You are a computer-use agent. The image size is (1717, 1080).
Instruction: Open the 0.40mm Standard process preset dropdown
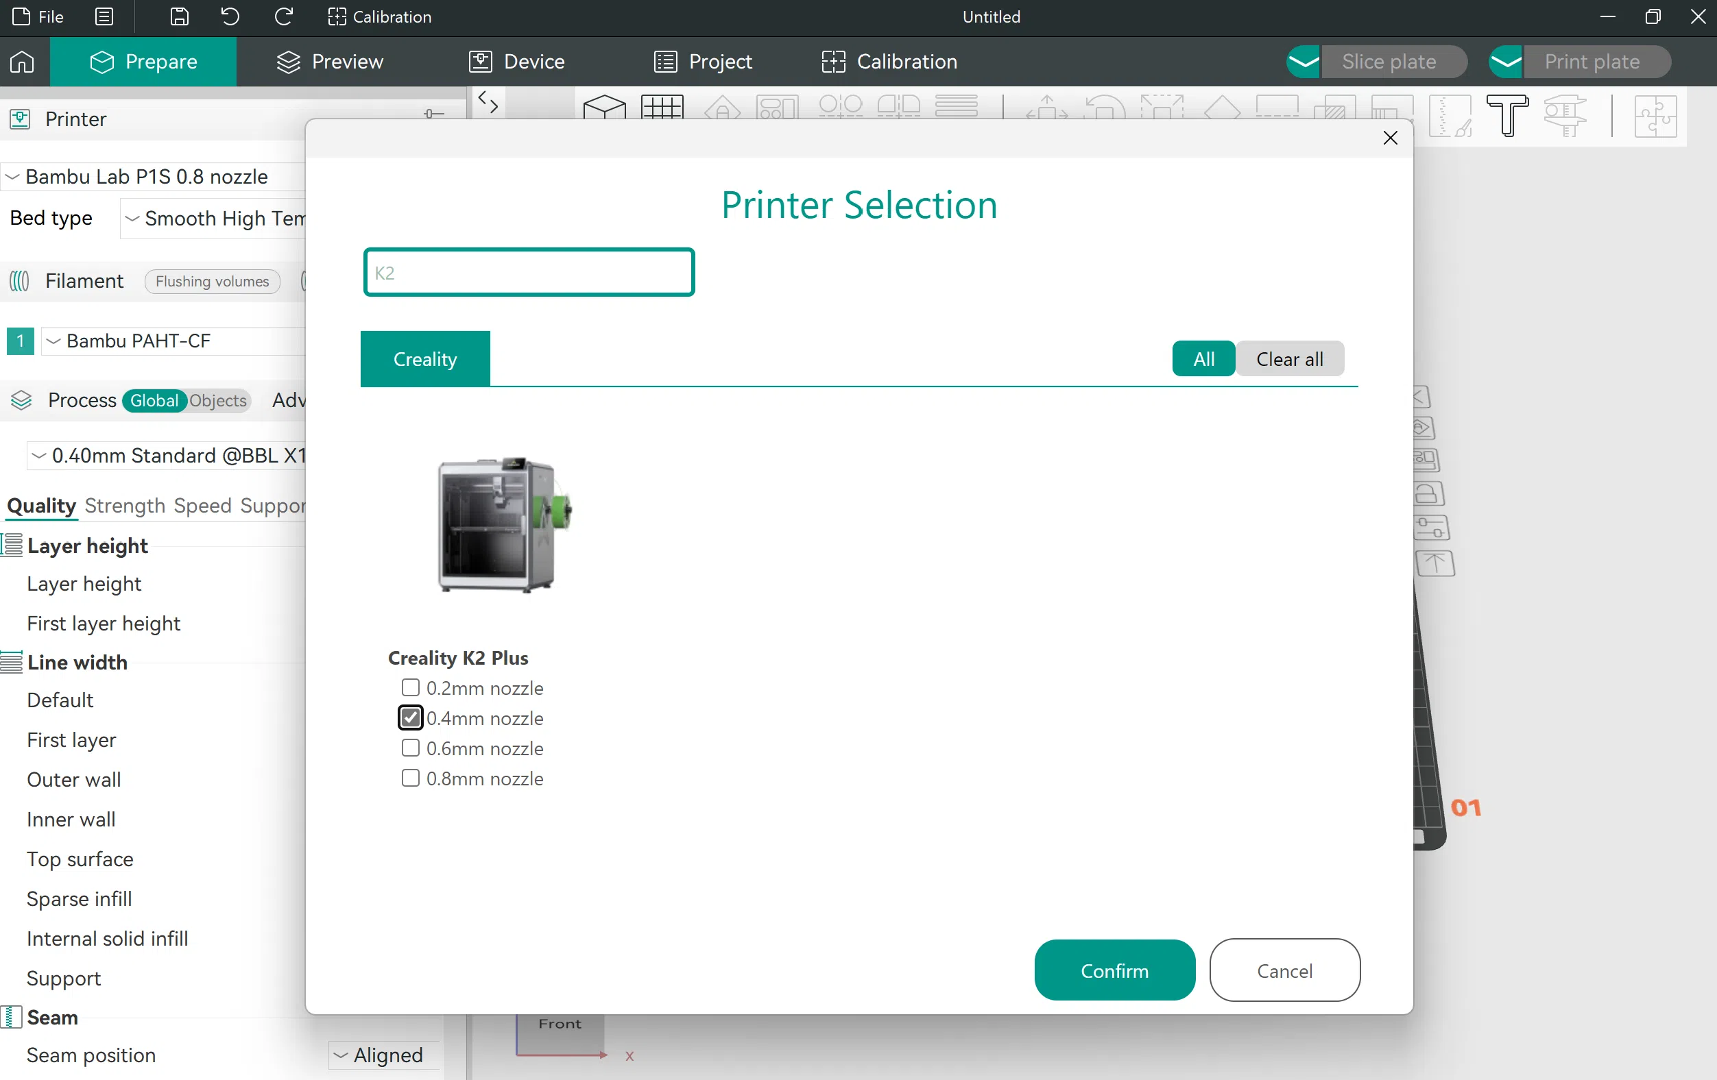166,455
